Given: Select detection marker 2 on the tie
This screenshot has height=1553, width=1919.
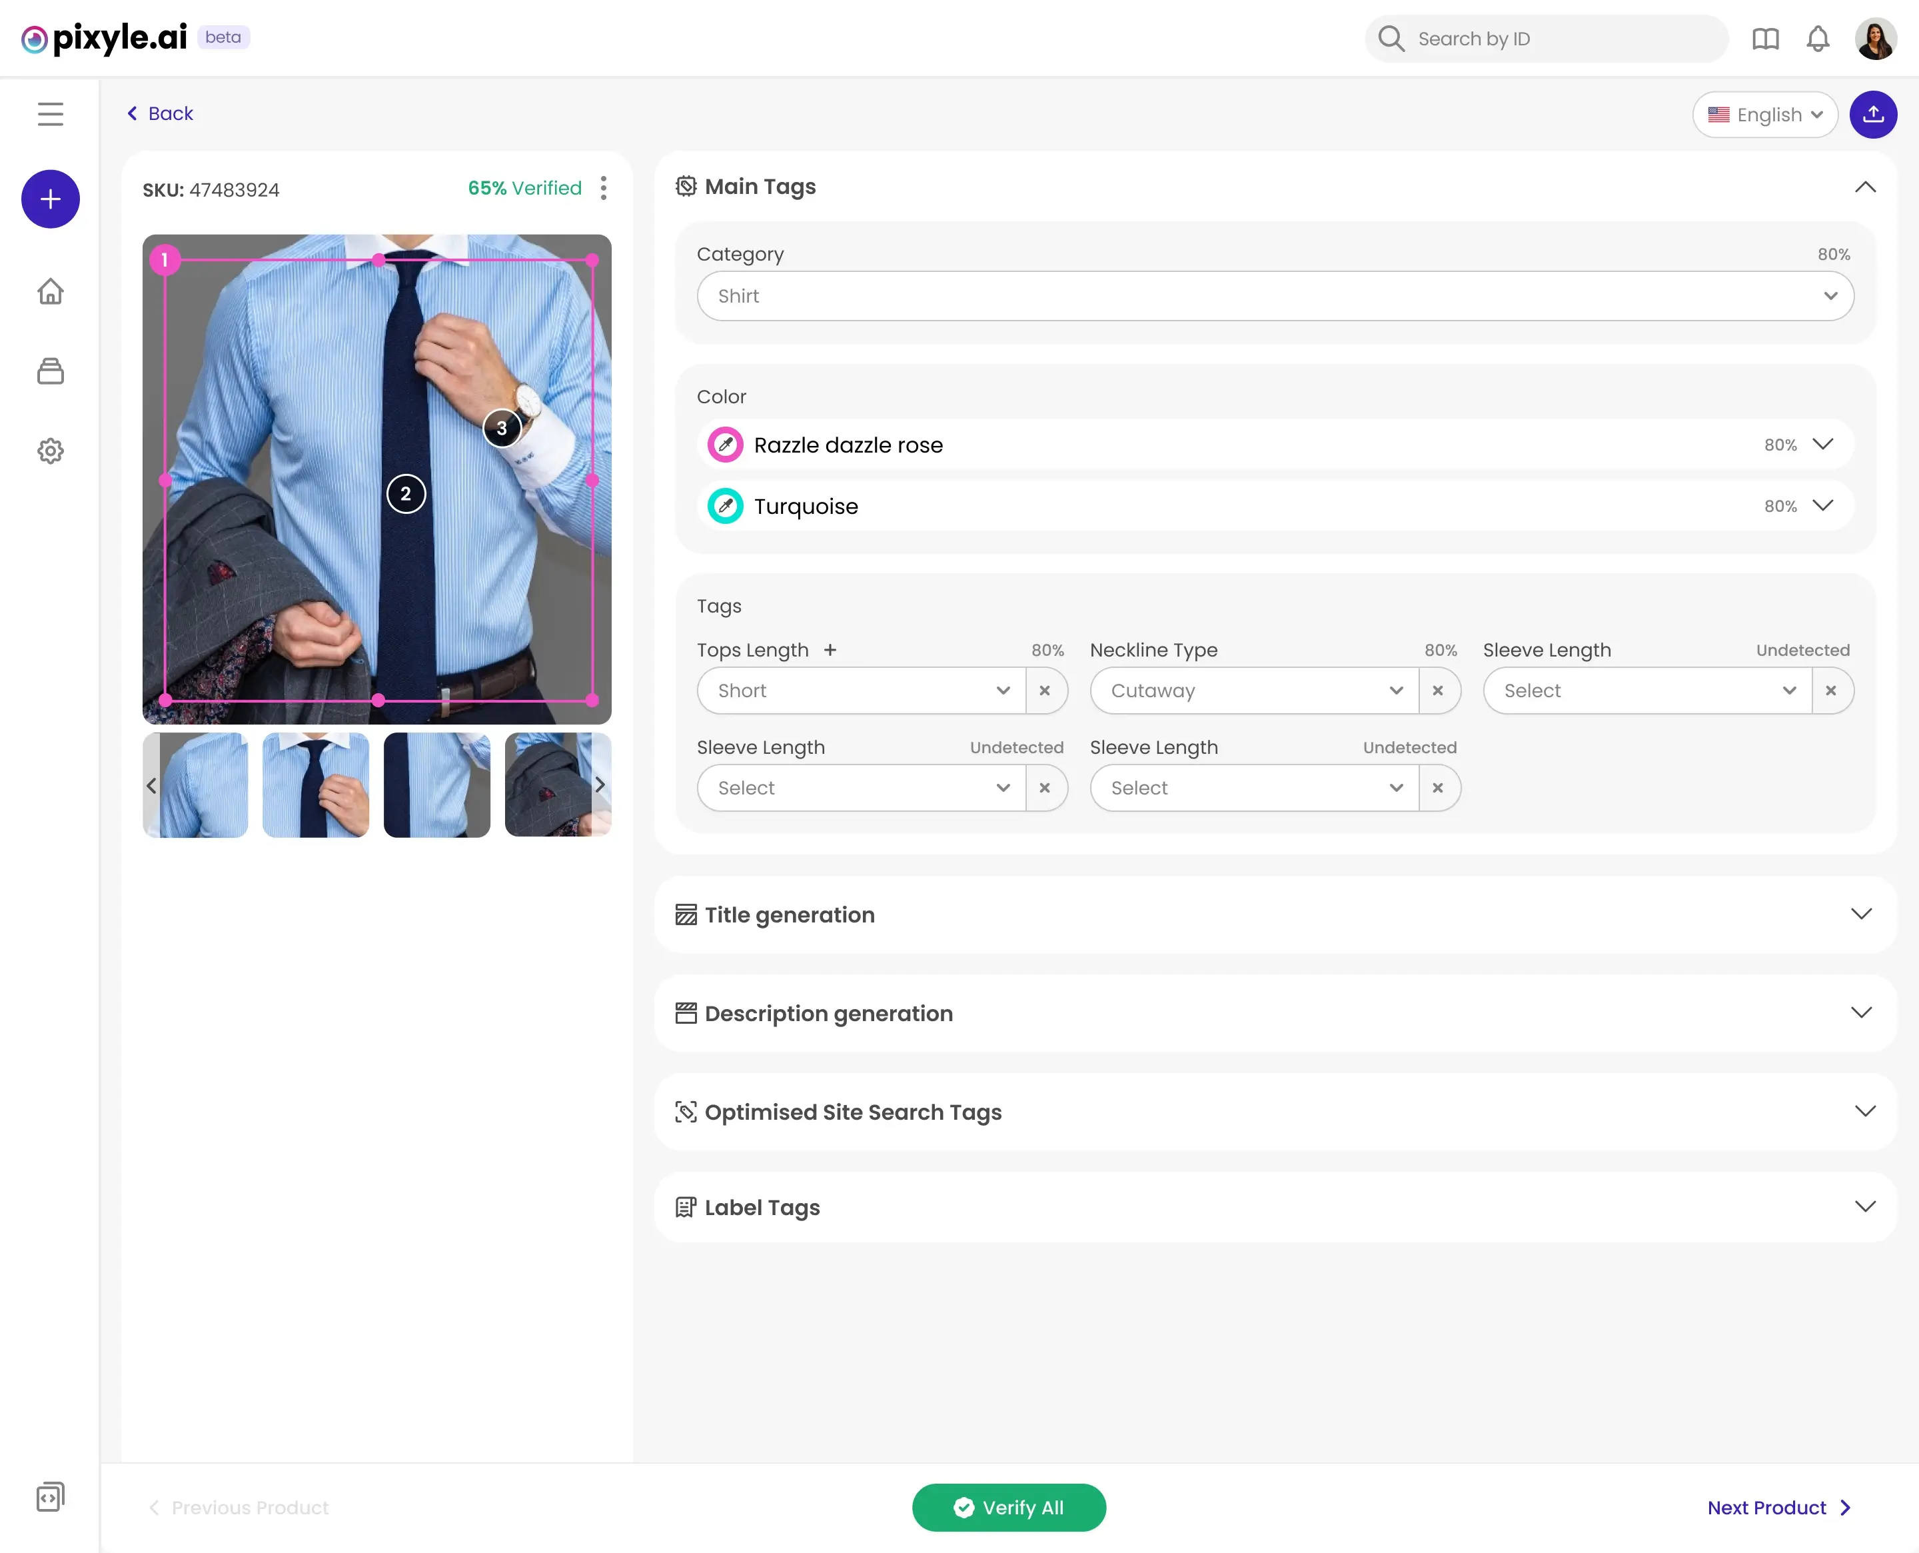Looking at the screenshot, I should pos(406,494).
